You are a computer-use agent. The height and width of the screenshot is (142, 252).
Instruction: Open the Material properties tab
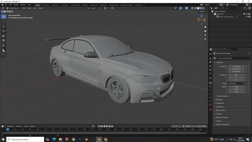[210, 105]
